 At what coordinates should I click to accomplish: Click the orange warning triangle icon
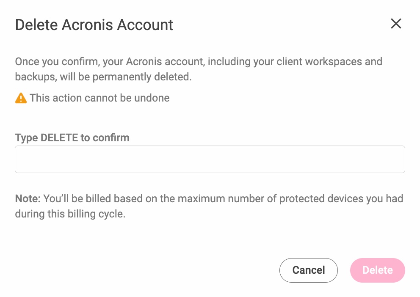[21, 98]
